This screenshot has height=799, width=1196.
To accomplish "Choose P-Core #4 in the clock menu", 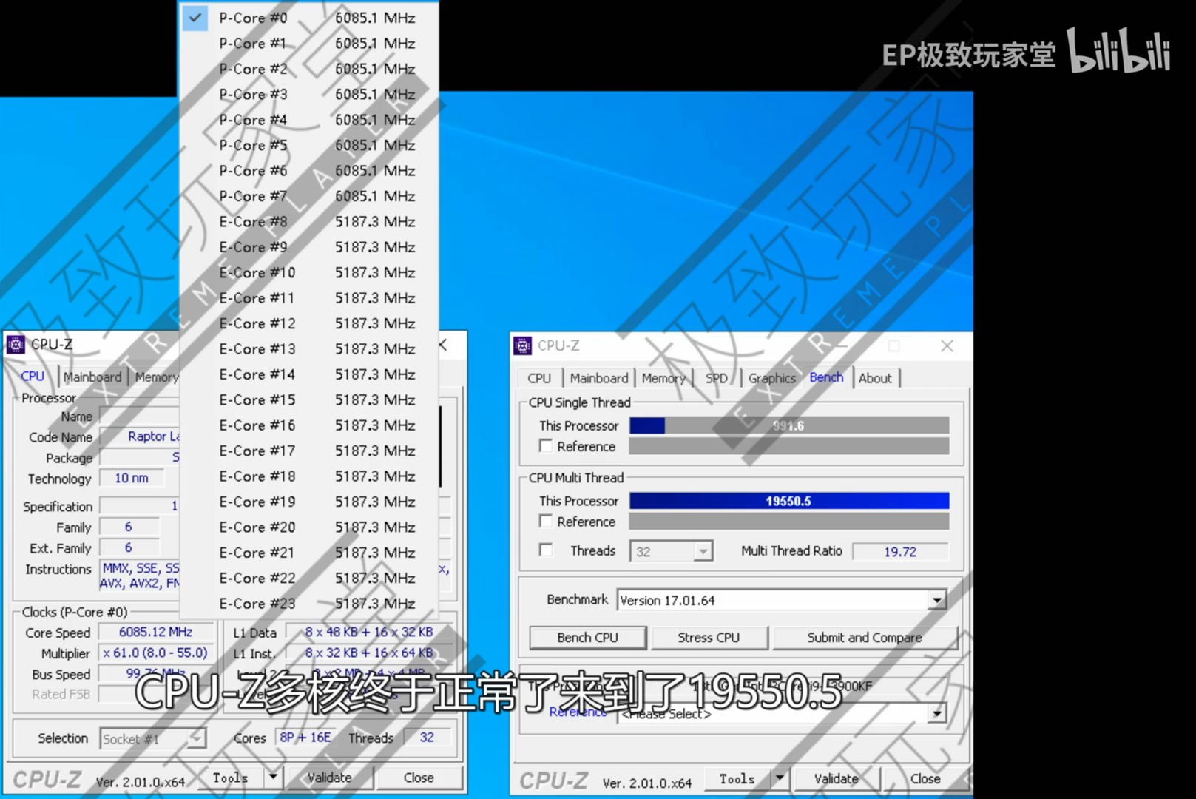I will (x=309, y=120).
